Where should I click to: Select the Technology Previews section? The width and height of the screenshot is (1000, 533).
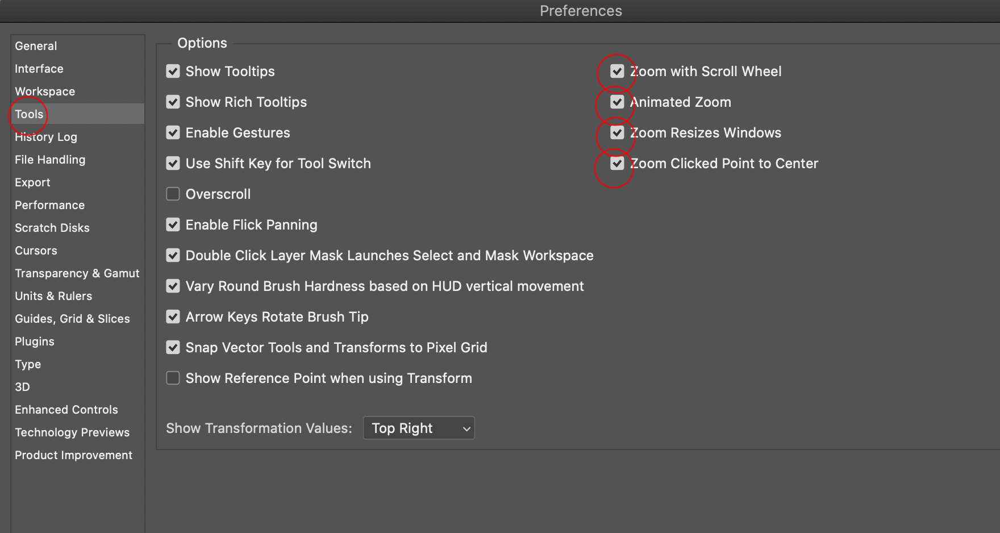72,432
